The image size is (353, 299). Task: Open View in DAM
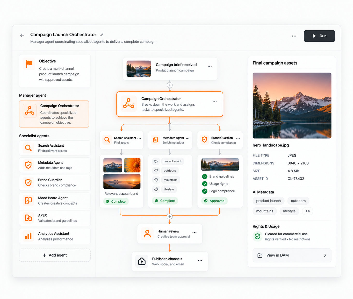(x=292, y=255)
